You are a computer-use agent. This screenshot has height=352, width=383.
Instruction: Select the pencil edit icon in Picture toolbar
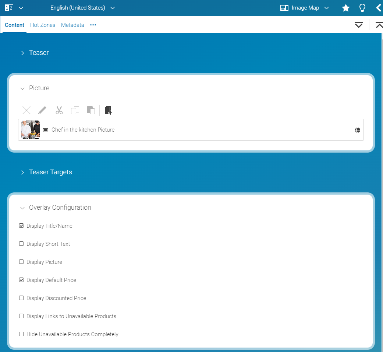[42, 110]
